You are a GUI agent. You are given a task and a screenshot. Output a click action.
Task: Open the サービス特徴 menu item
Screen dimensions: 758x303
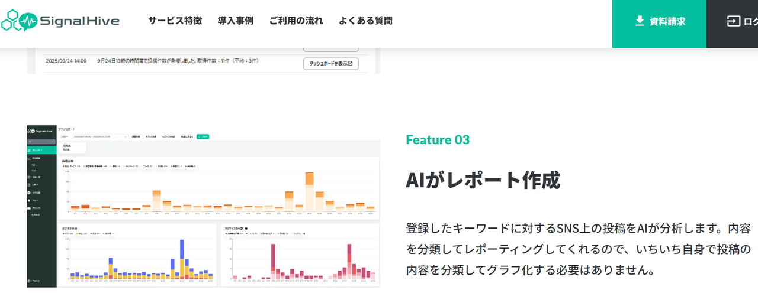[175, 21]
